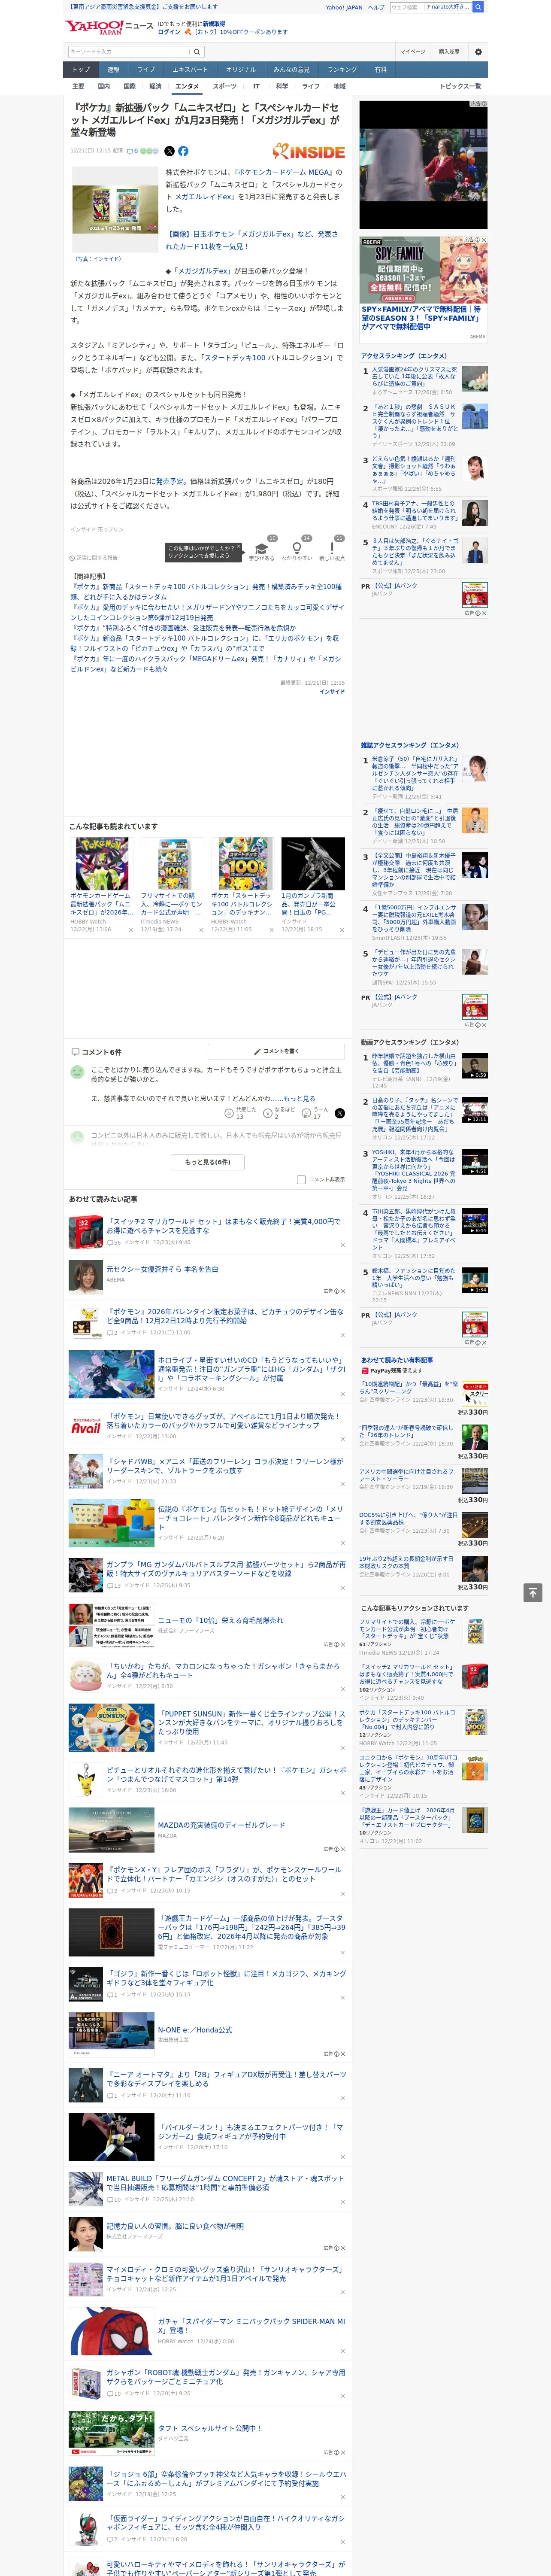Open settings gear in header
Screen dimensions: 551x2576
click(x=477, y=51)
